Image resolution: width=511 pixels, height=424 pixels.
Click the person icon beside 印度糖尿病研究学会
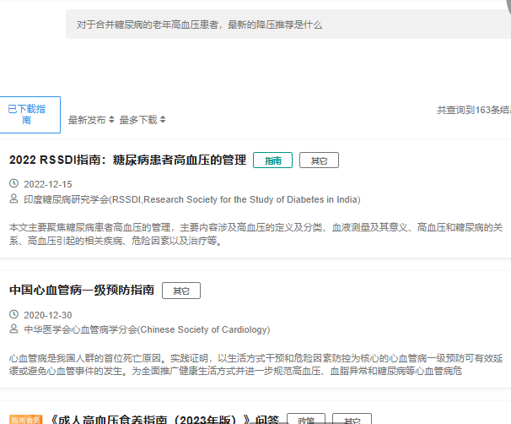(13, 199)
